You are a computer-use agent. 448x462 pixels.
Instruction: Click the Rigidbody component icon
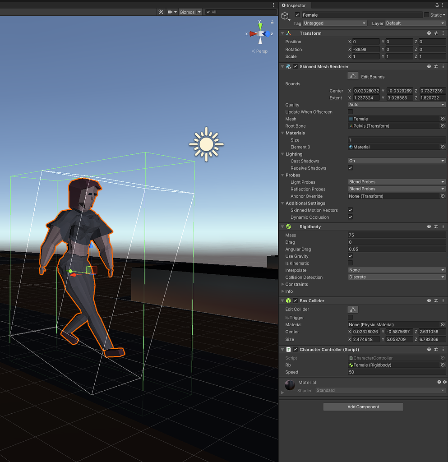pyautogui.click(x=288, y=226)
